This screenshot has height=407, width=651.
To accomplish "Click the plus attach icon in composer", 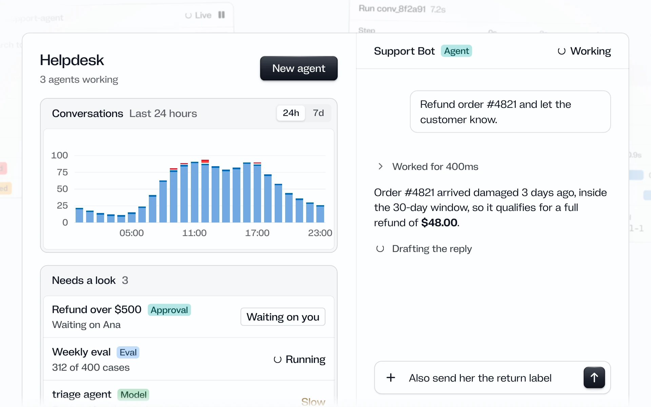I will pos(391,377).
